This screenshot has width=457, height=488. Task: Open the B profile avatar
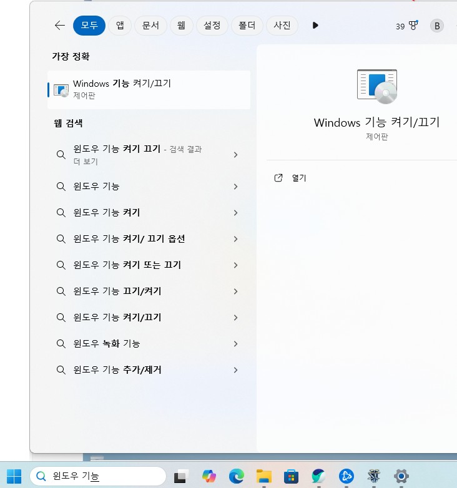pyautogui.click(x=437, y=26)
